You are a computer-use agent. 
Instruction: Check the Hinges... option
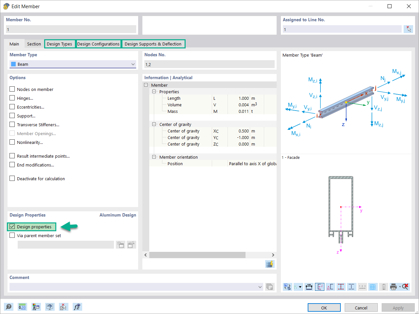pos(12,98)
